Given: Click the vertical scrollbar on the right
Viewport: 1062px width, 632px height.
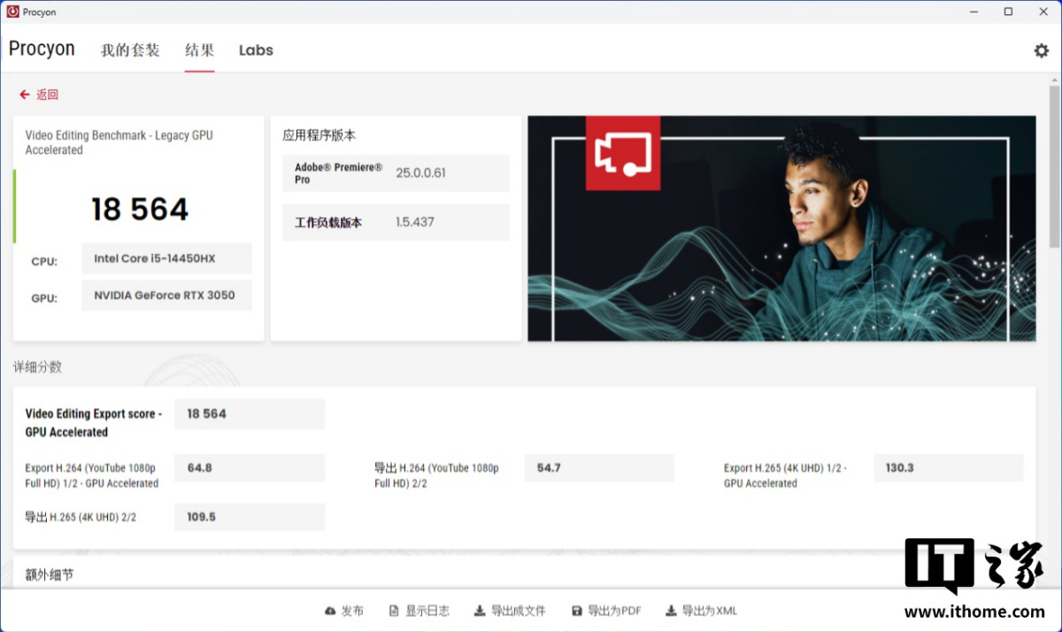Looking at the screenshot, I should point(1054,168).
